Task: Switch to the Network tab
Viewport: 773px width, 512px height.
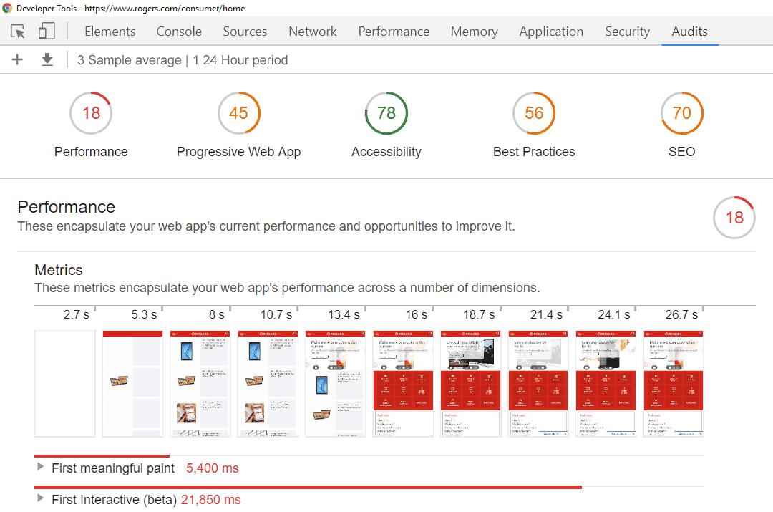Action: pos(313,32)
